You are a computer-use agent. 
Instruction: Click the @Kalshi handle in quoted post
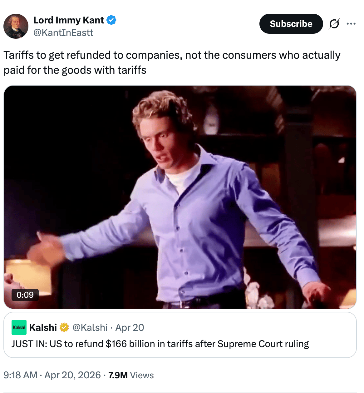pos(90,327)
